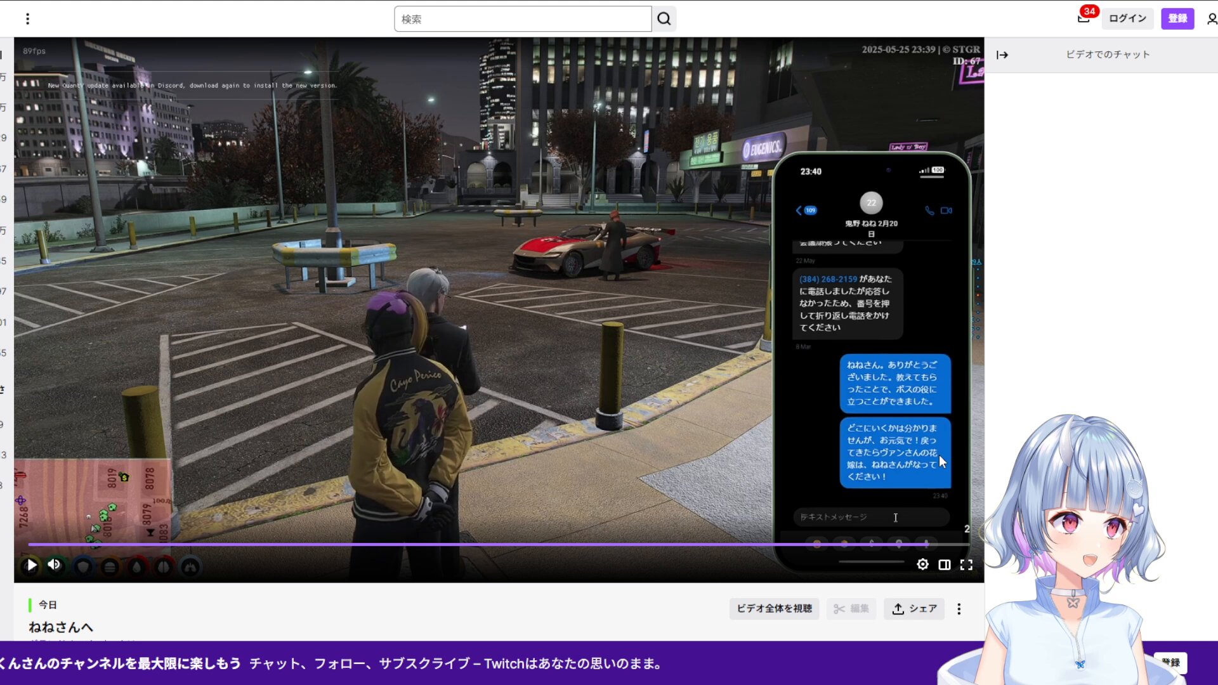Switch video to fullscreen

tap(966, 564)
